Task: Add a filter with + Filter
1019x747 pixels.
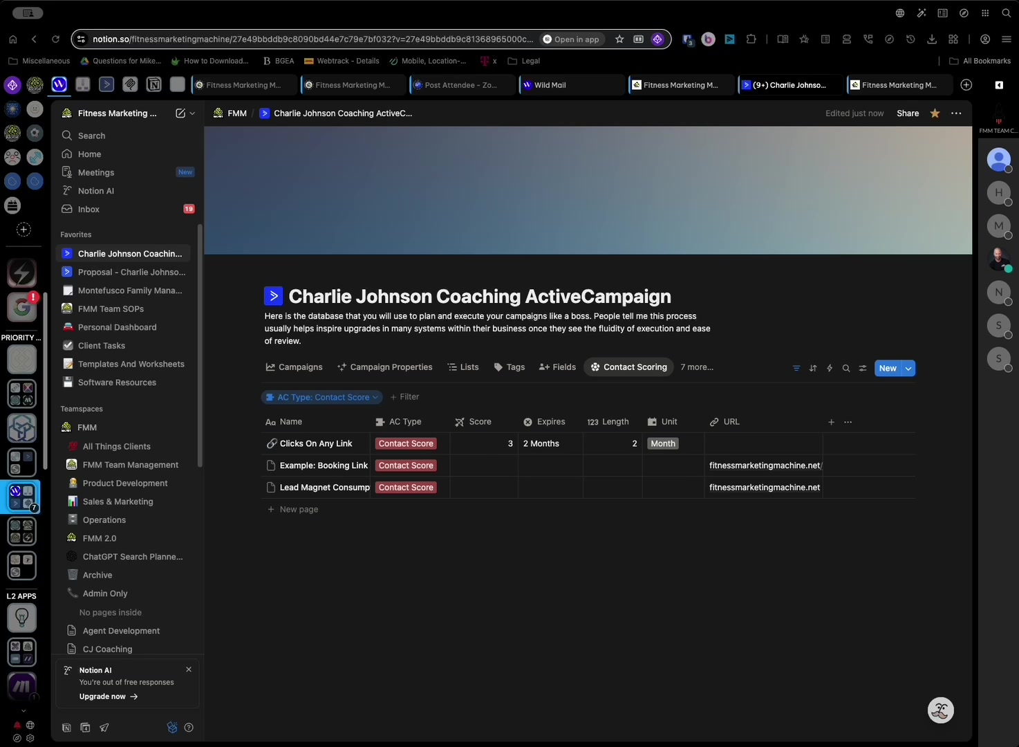Action: [x=404, y=397]
